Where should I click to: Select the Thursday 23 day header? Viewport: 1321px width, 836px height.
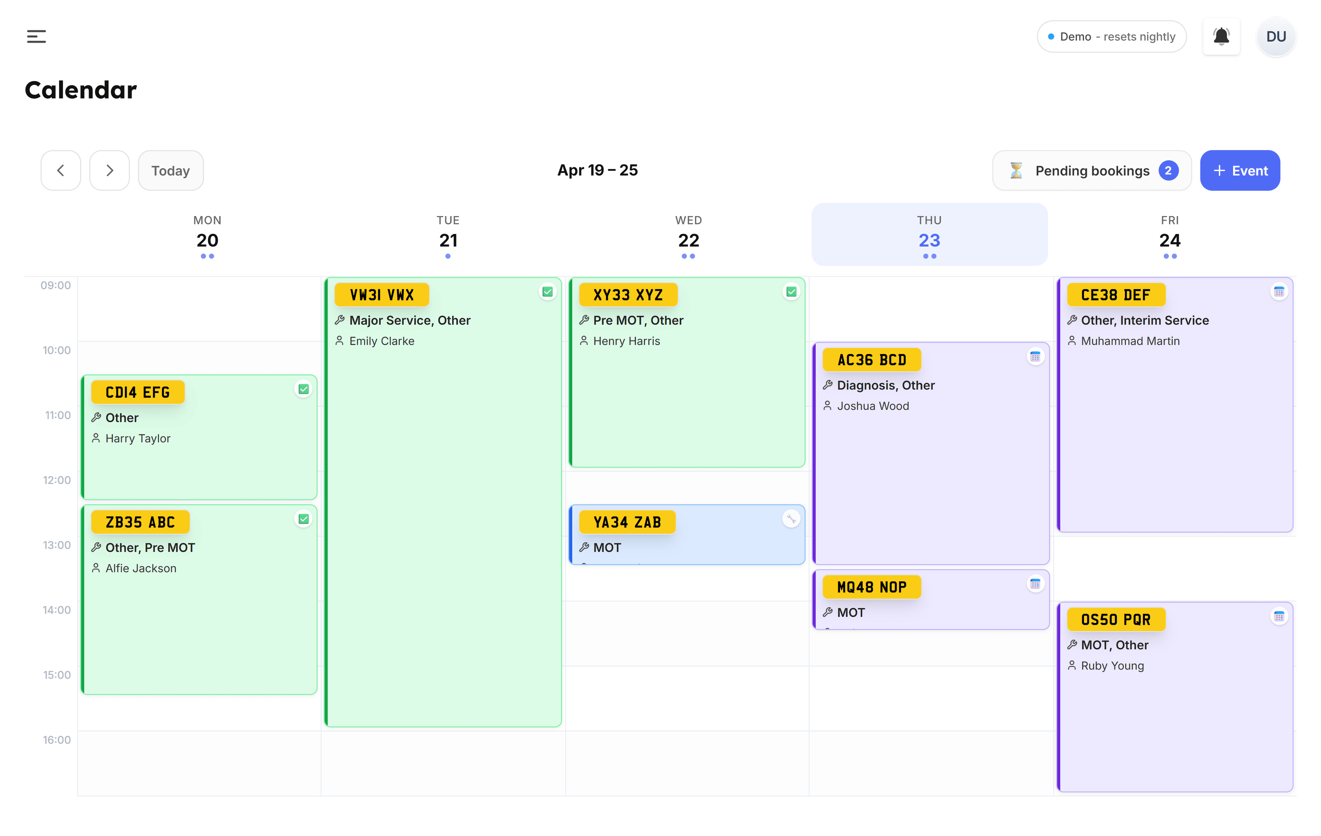[x=929, y=234]
